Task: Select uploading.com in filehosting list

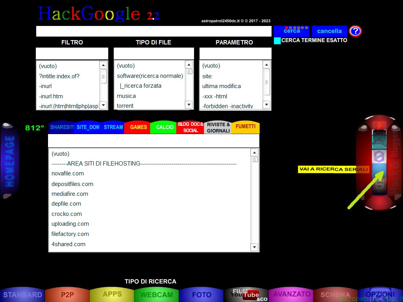Action: 70,224
